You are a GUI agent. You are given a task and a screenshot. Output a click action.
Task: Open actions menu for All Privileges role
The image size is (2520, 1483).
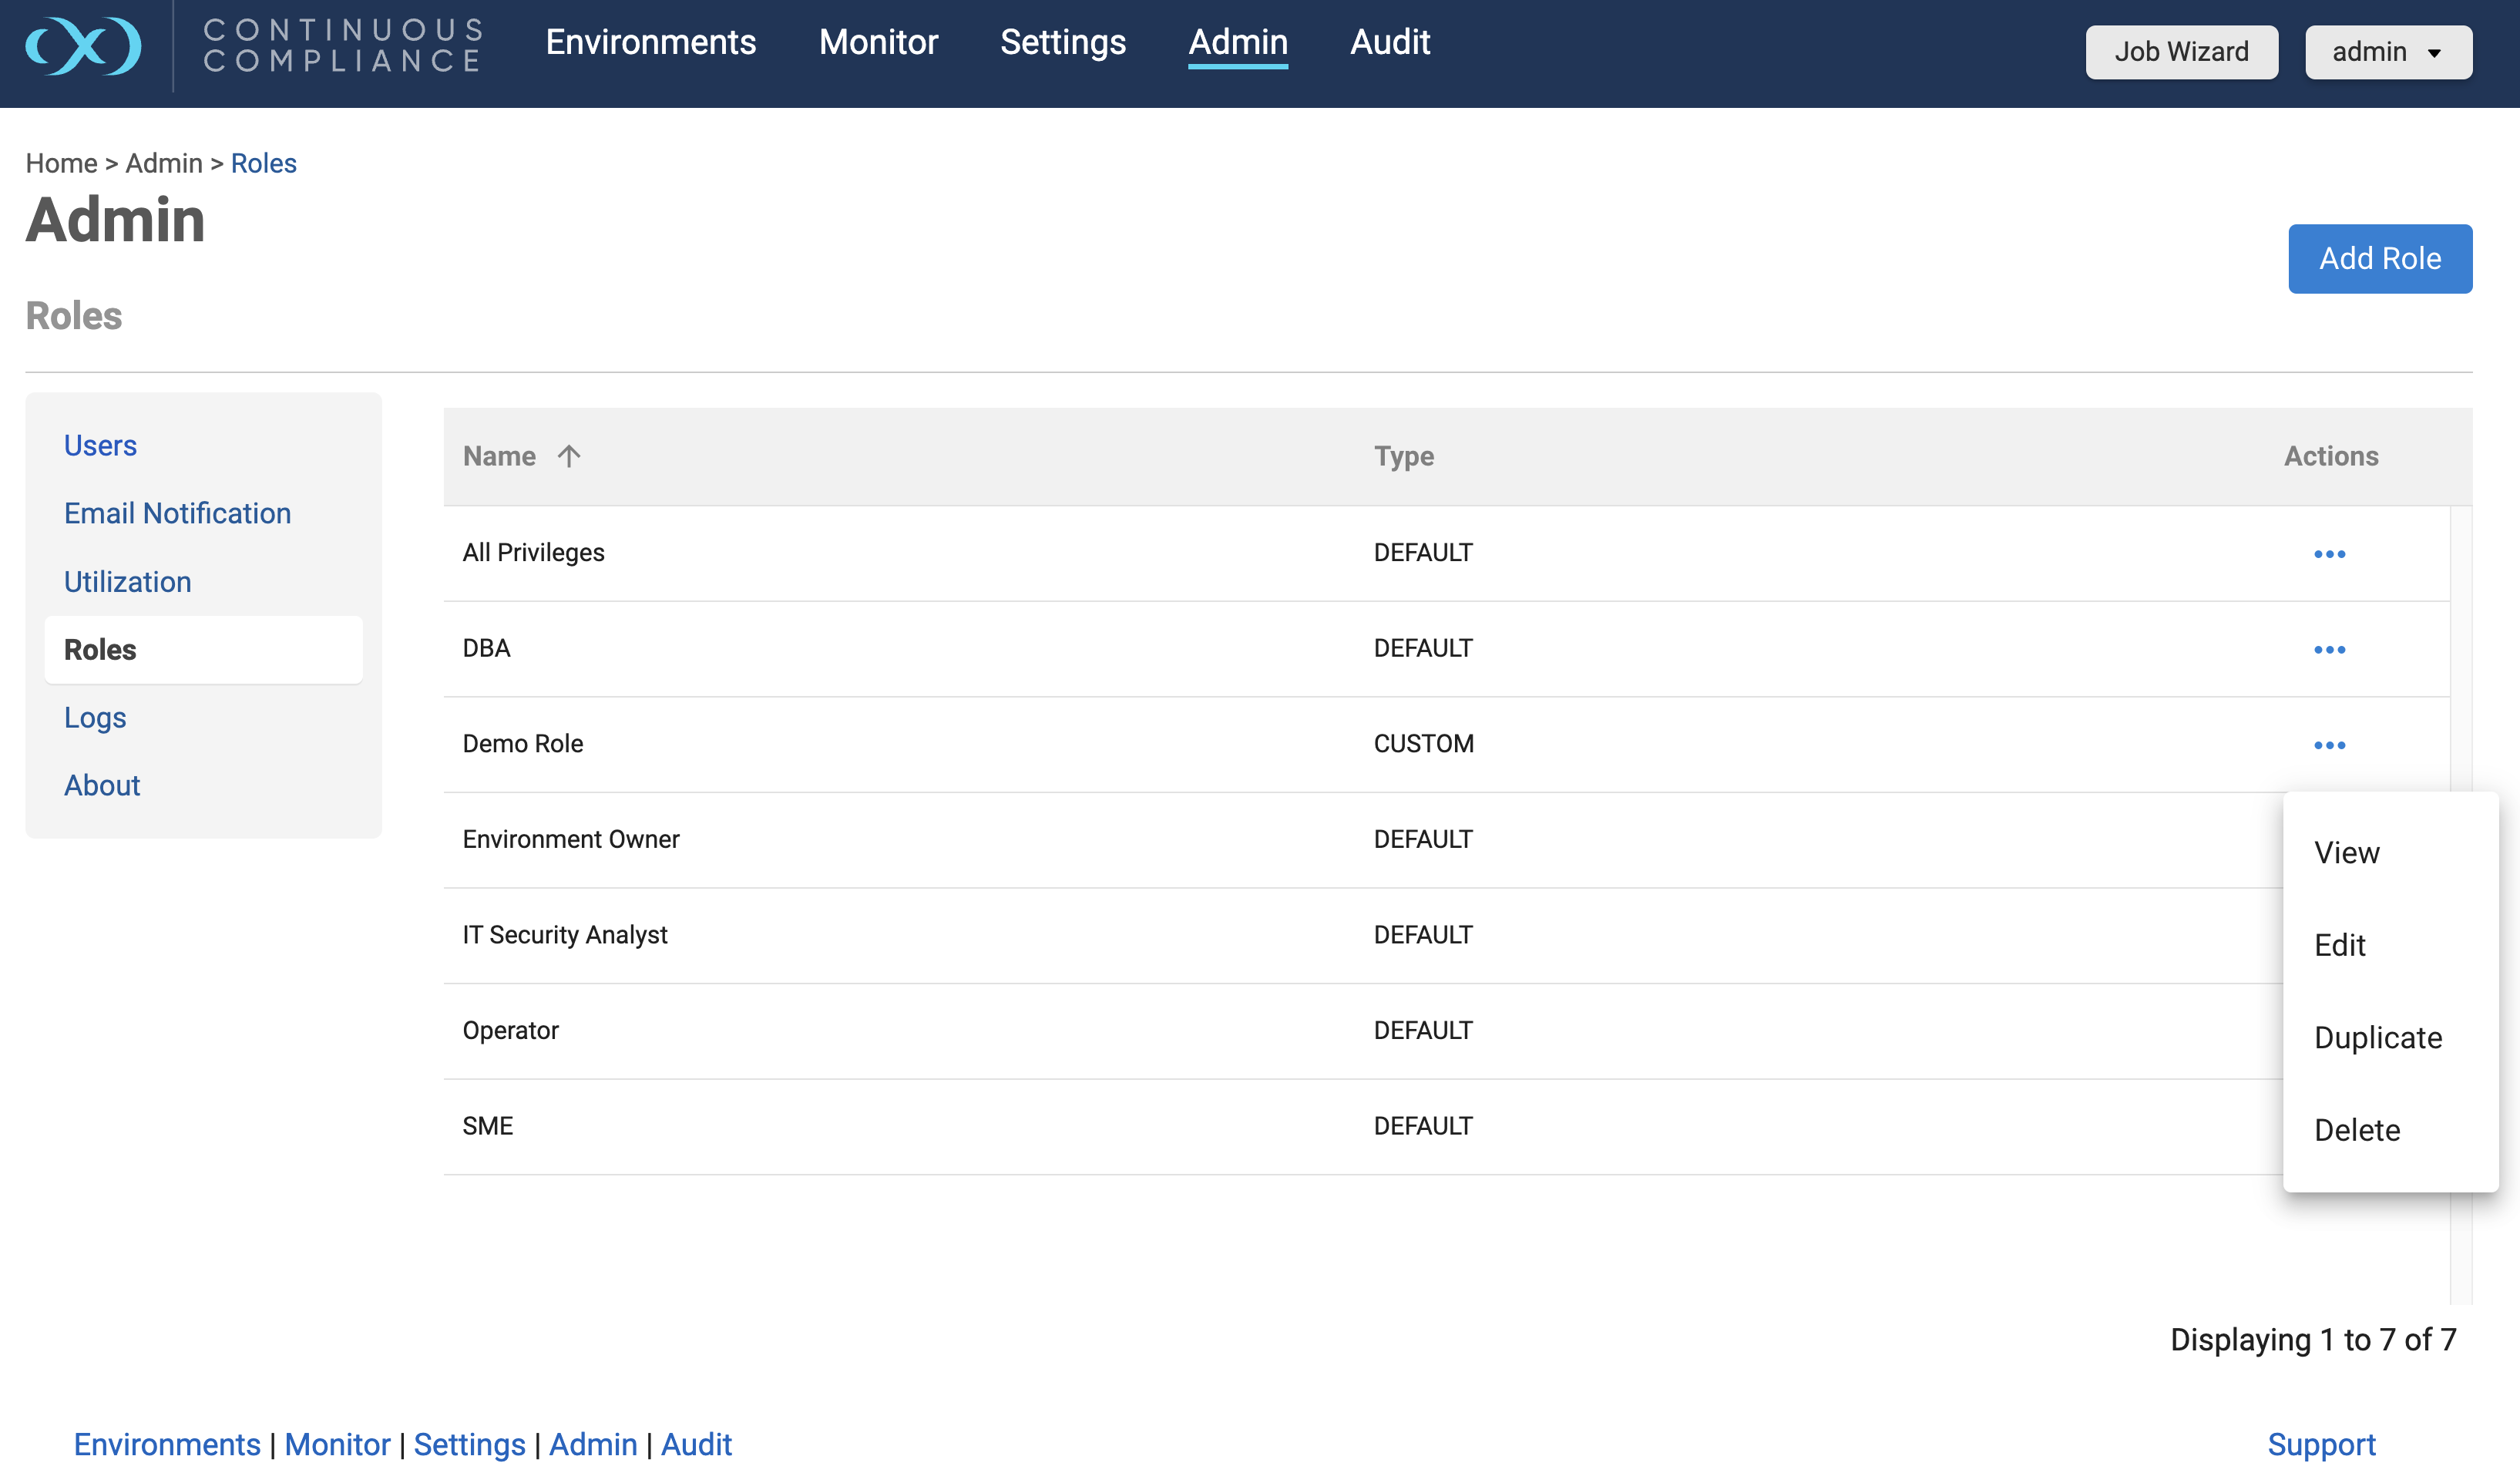[x=2329, y=554]
